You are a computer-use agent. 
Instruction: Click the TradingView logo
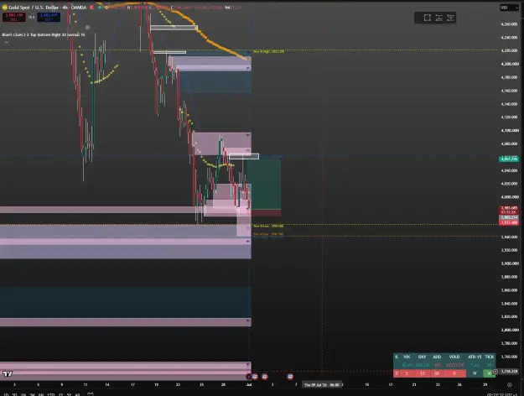coord(8,373)
